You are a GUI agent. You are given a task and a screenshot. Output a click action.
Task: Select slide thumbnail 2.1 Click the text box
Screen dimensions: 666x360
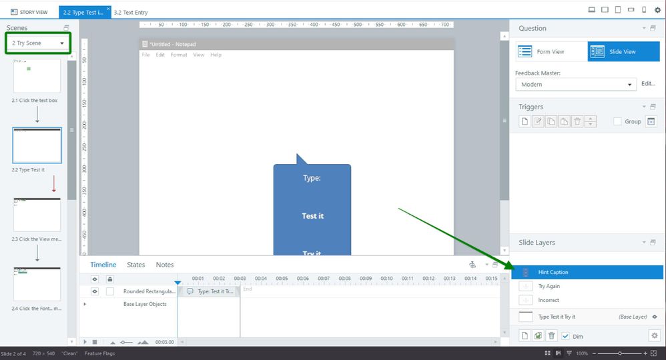[x=37, y=76]
